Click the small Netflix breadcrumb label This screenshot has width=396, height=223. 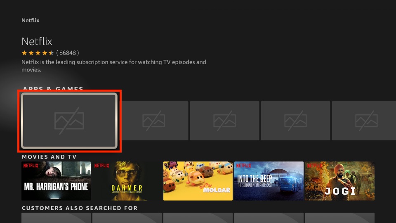pyautogui.click(x=30, y=21)
